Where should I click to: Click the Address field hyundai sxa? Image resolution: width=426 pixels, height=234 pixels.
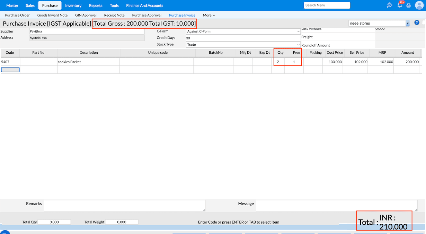pyautogui.click(x=87, y=38)
